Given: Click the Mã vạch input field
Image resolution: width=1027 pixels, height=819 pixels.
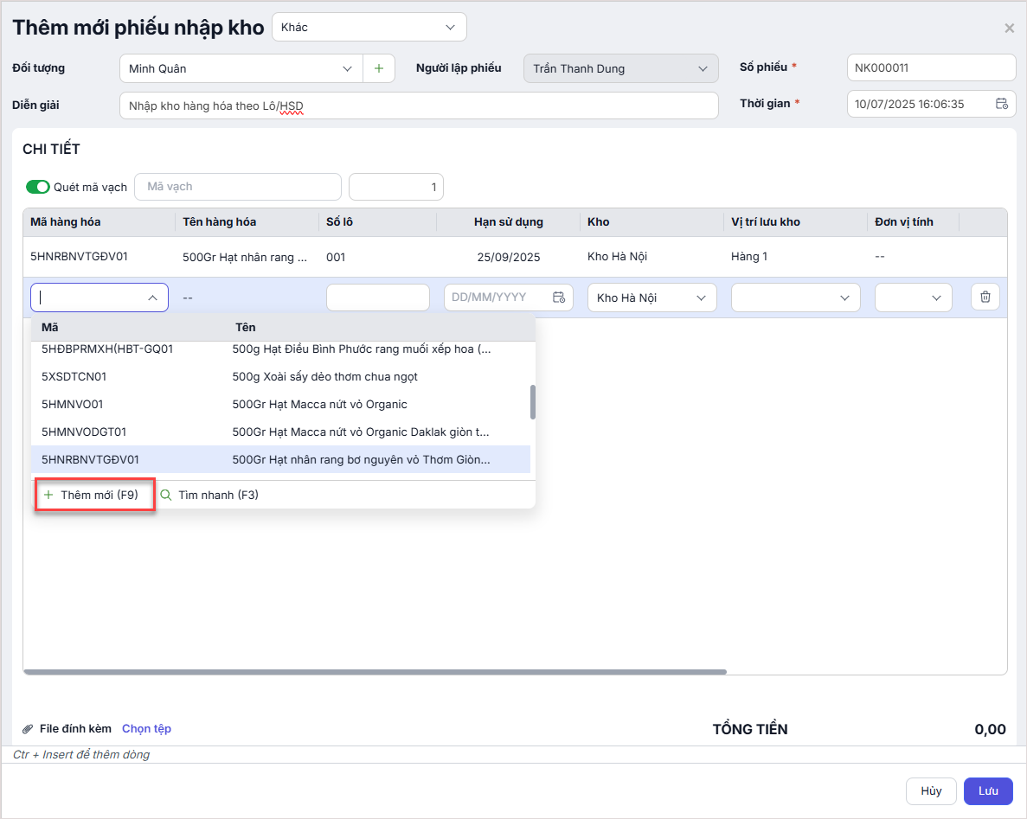Looking at the screenshot, I should (x=238, y=187).
